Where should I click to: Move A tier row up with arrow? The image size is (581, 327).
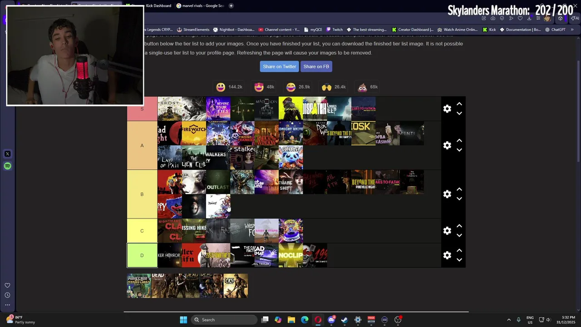pos(459,141)
